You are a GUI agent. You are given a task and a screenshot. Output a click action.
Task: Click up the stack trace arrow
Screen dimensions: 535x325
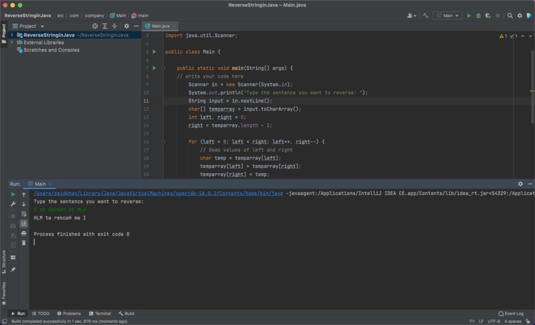tap(23, 194)
